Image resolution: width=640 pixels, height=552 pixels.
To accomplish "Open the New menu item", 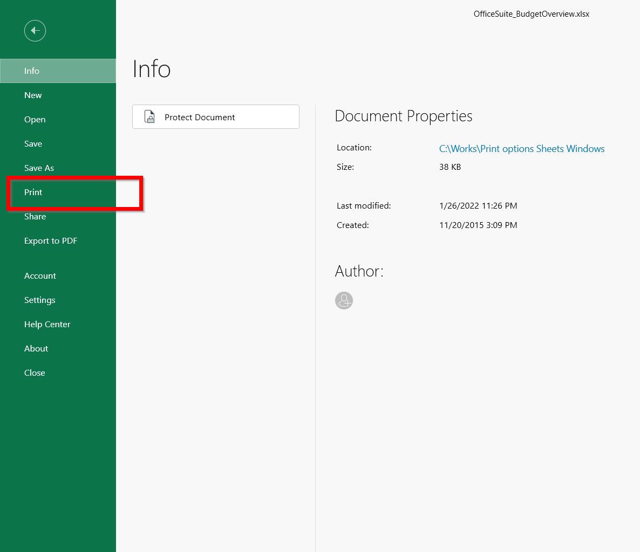I will (x=58, y=95).
